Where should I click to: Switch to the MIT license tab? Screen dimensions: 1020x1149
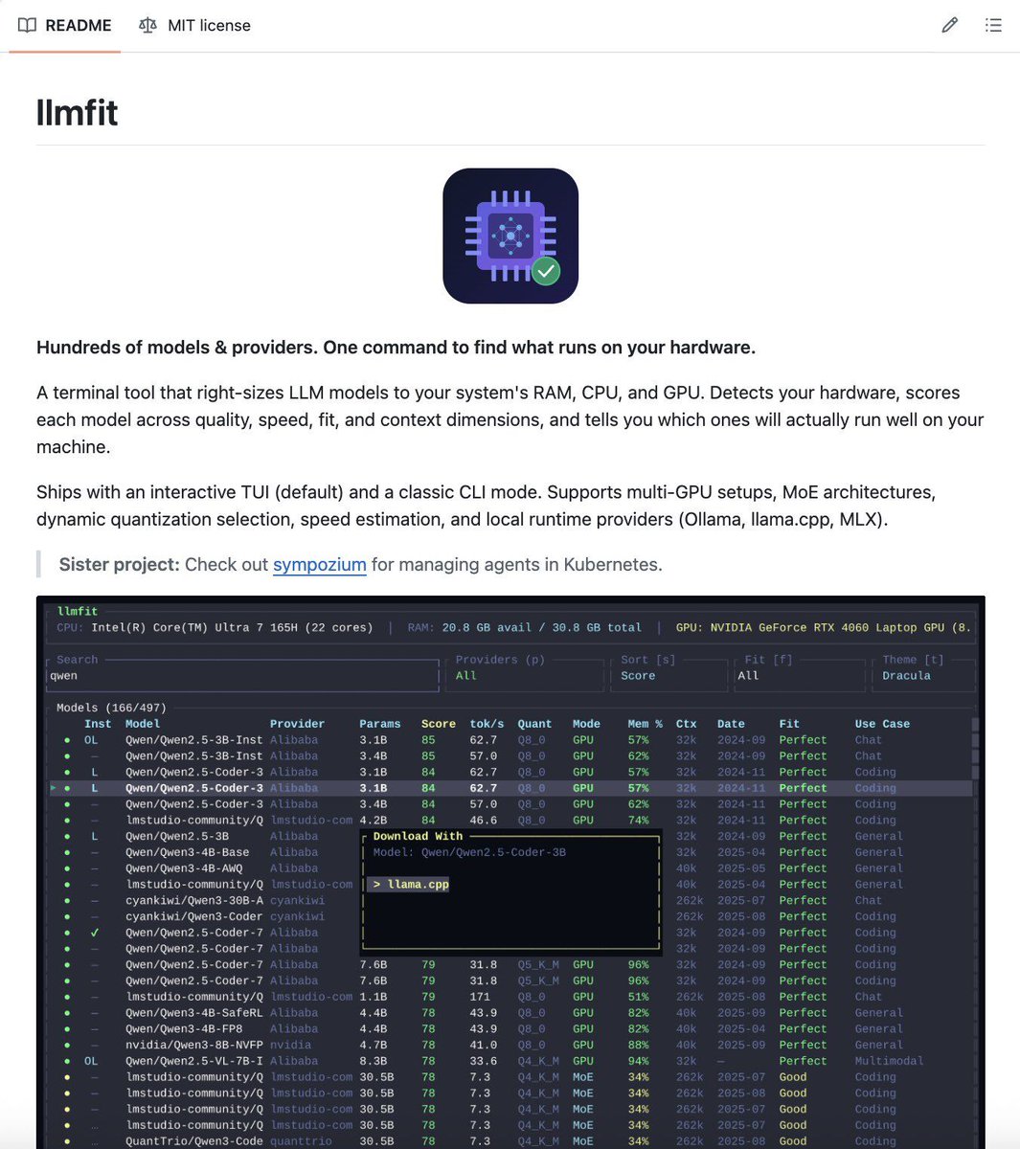tap(195, 25)
